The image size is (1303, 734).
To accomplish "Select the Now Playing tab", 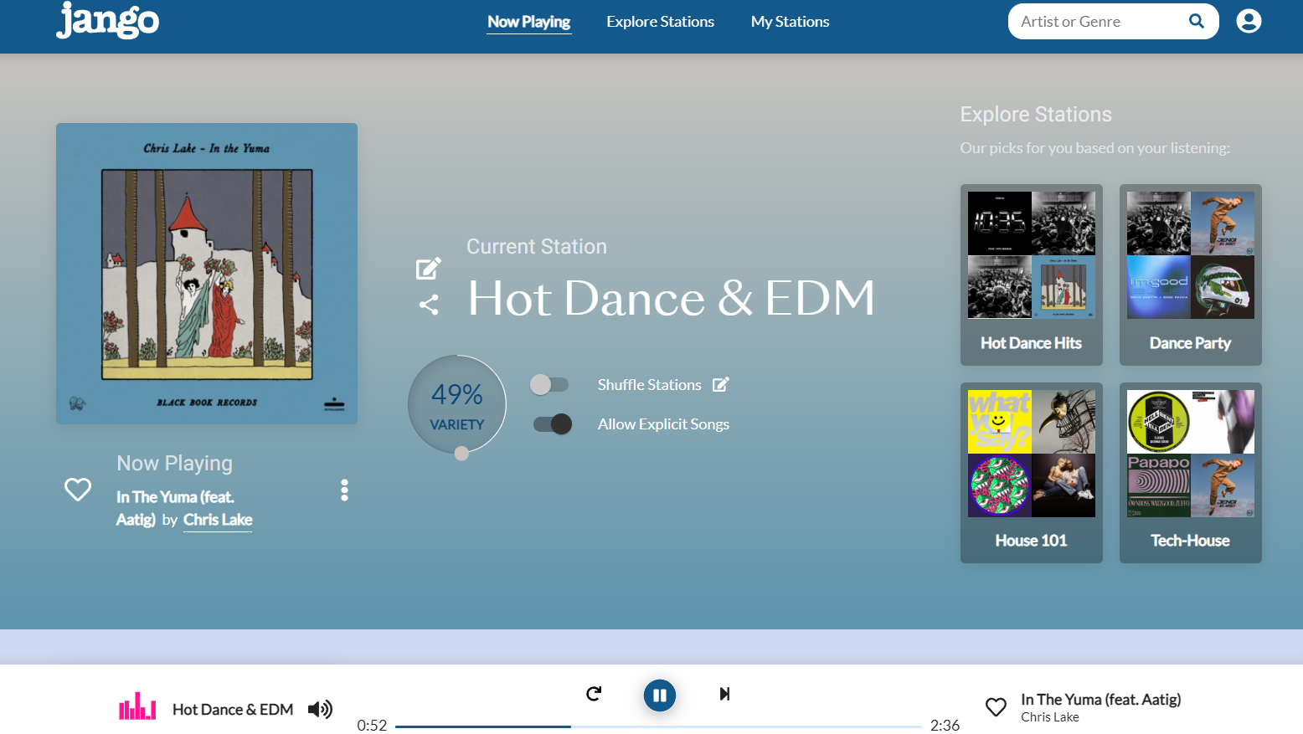I will (529, 22).
